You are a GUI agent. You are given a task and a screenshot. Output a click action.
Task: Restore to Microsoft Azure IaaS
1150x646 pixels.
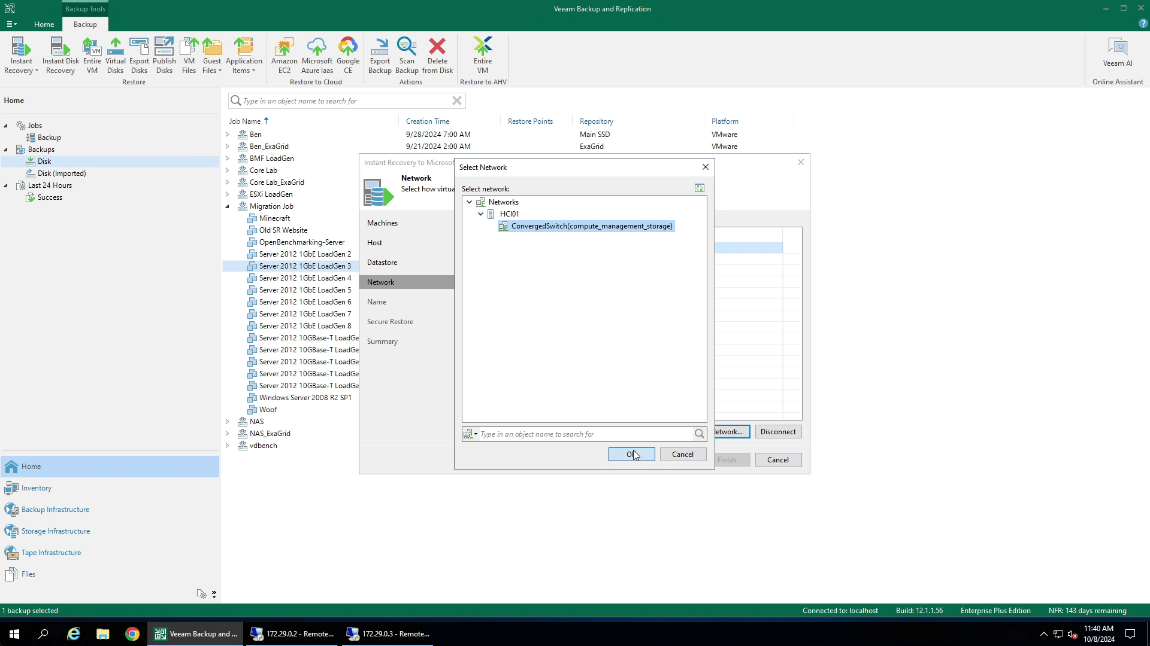(x=317, y=55)
